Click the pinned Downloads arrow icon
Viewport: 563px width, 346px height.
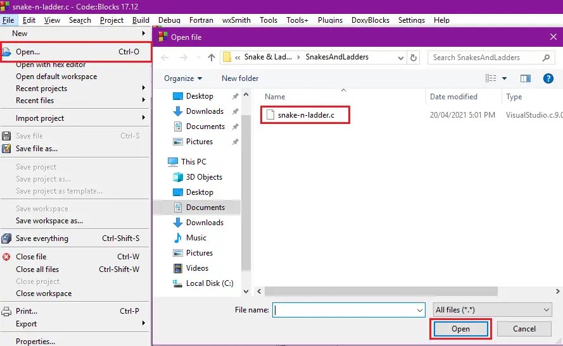[178, 111]
